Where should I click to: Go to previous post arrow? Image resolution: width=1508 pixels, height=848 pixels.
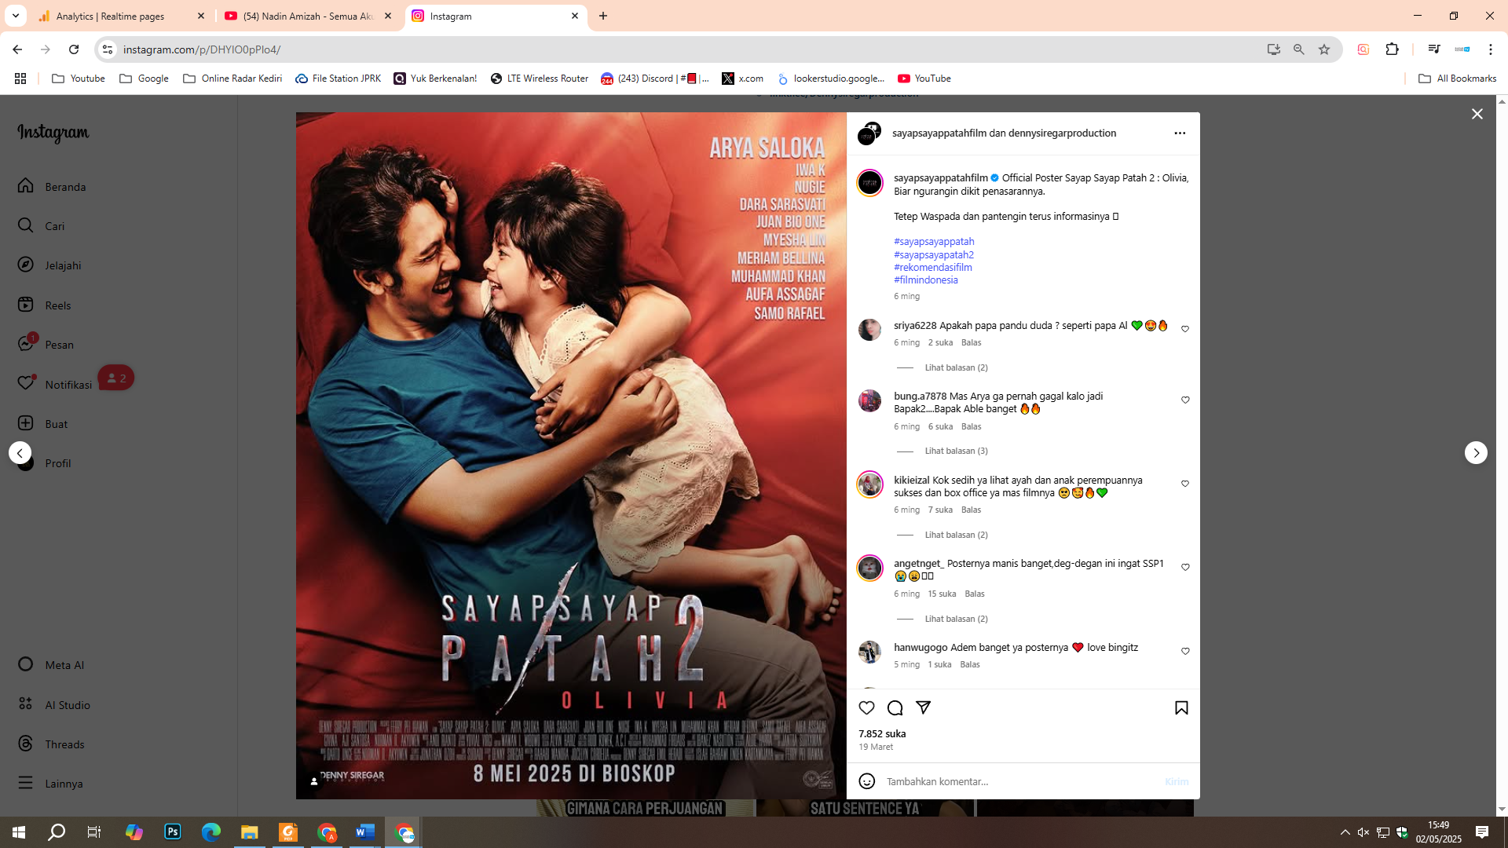click(20, 452)
